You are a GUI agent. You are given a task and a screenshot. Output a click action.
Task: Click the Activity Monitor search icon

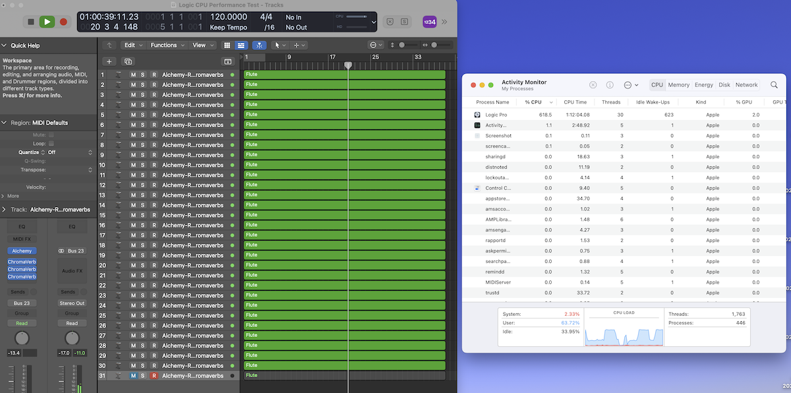point(774,85)
